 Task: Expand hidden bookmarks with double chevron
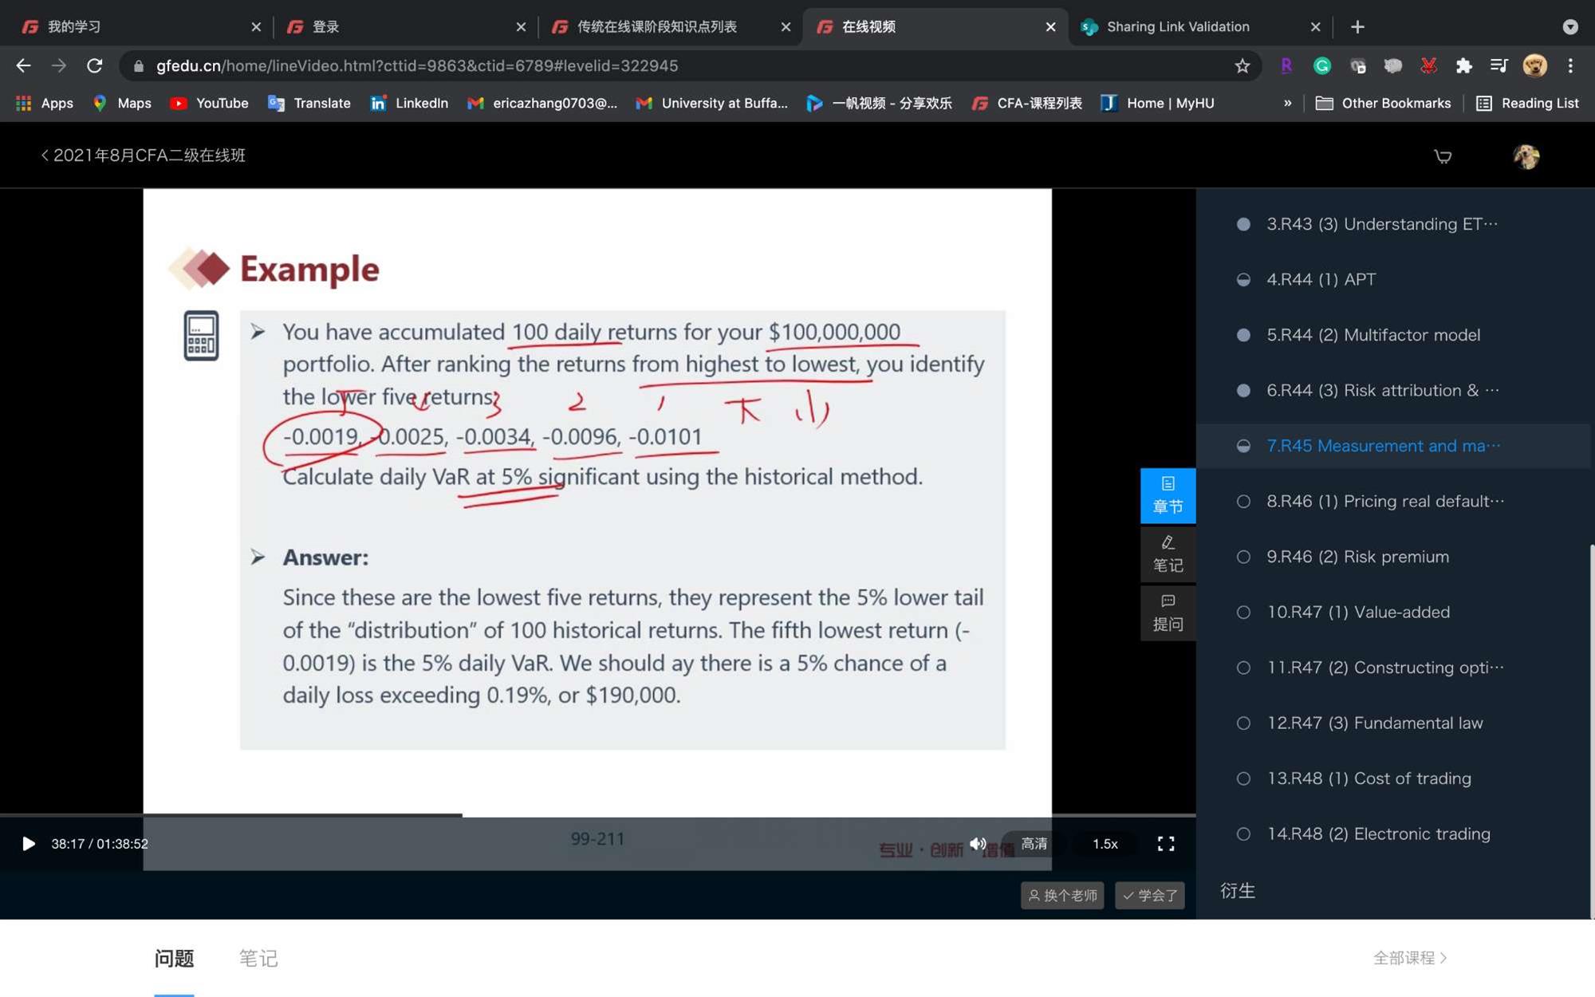pyautogui.click(x=1287, y=103)
